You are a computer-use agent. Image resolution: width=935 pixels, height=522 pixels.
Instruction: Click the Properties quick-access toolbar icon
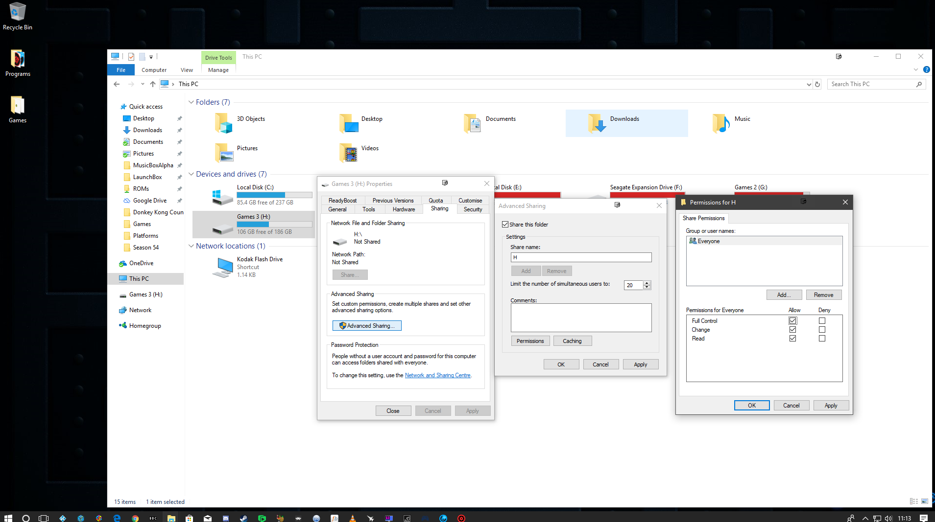(131, 57)
